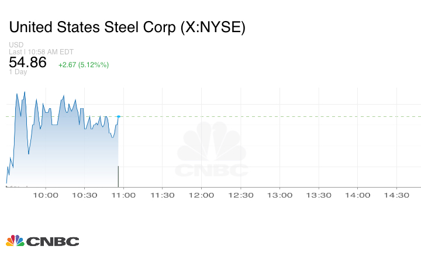Click the 10:30 time axis label
This screenshot has height=263, width=421.
(x=84, y=195)
